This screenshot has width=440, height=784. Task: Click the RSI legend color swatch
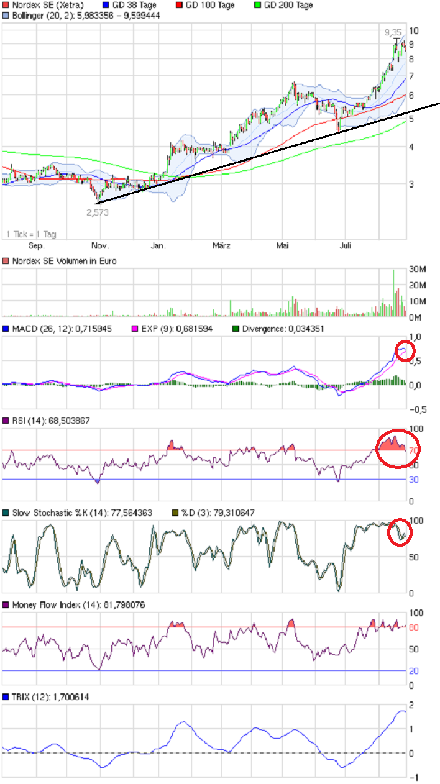(6, 421)
